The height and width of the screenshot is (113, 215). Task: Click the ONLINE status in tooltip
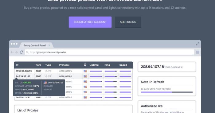(27, 83)
